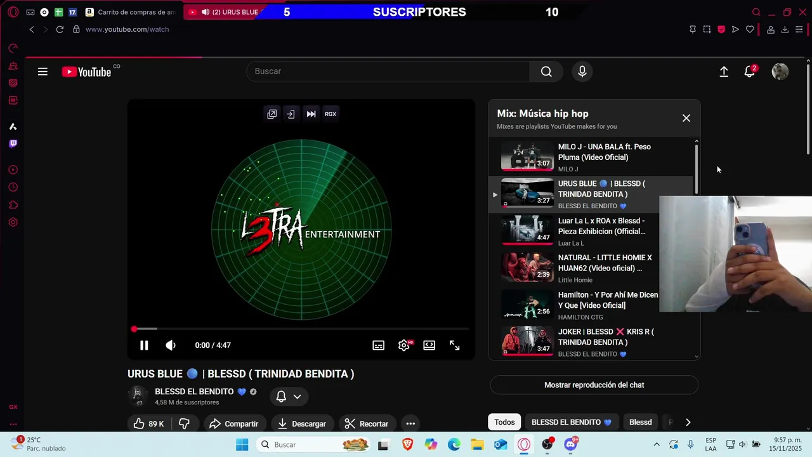The image size is (812, 457).
Task: Show next filter chips with arrow
Action: point(688,422)
